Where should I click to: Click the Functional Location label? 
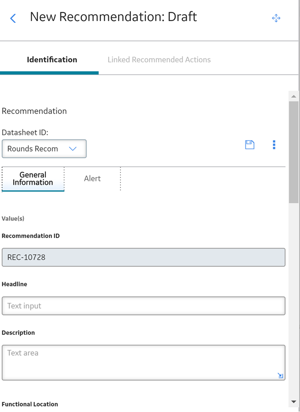tap(30, 404)
